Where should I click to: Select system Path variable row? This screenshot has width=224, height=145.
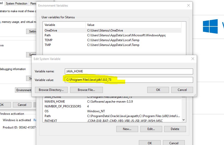point(112,116)
